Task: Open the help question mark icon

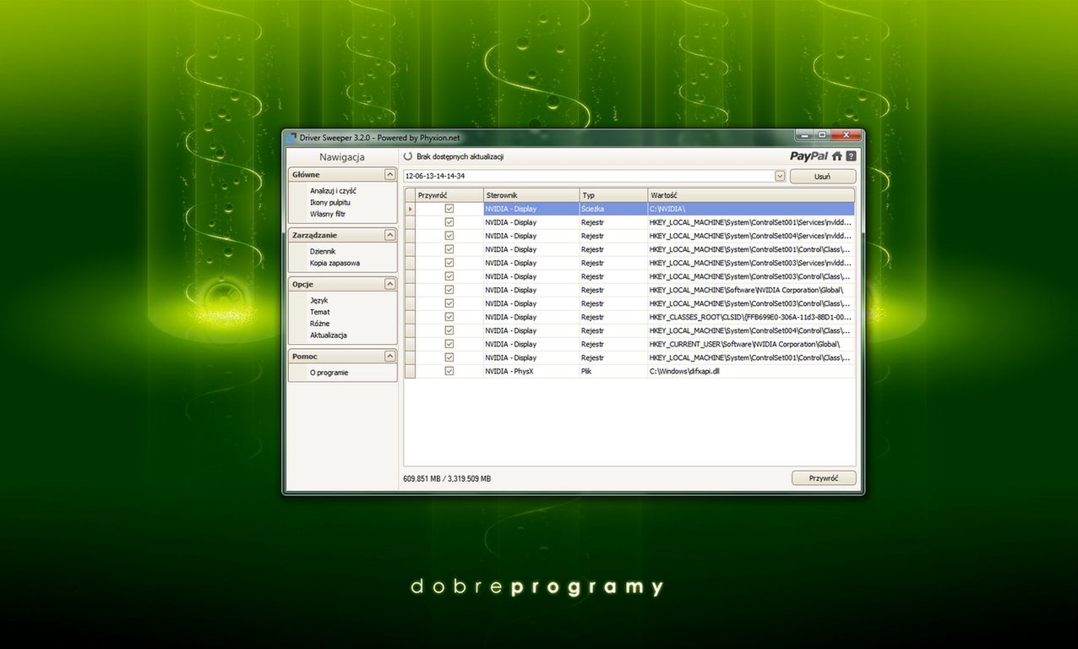Action: click(x=851, y=156)
